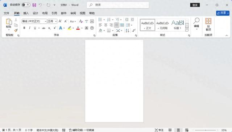232x132 pixels.
Task: Toggle Italic formatting
Action: pos(30,28)
